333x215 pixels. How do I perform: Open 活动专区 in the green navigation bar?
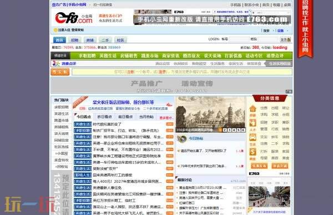coord(254,56)
